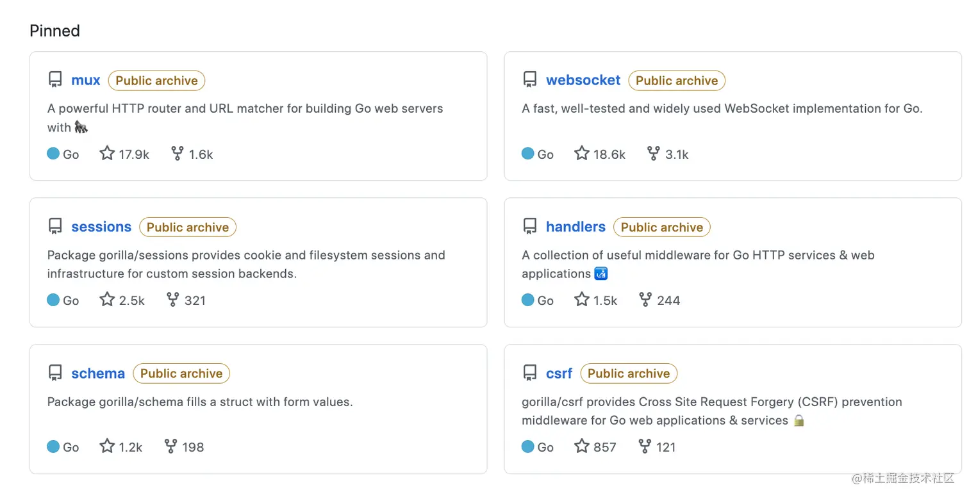Click csrf description about Request Forgery
The height and width of the screenshot is (499, 969).
pos(712,411)
